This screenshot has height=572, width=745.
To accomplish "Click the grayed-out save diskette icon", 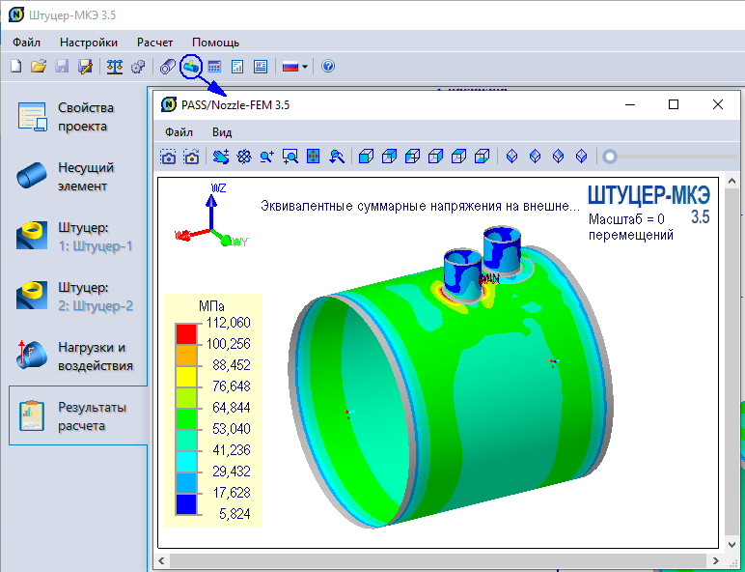I will coord(62,66).
